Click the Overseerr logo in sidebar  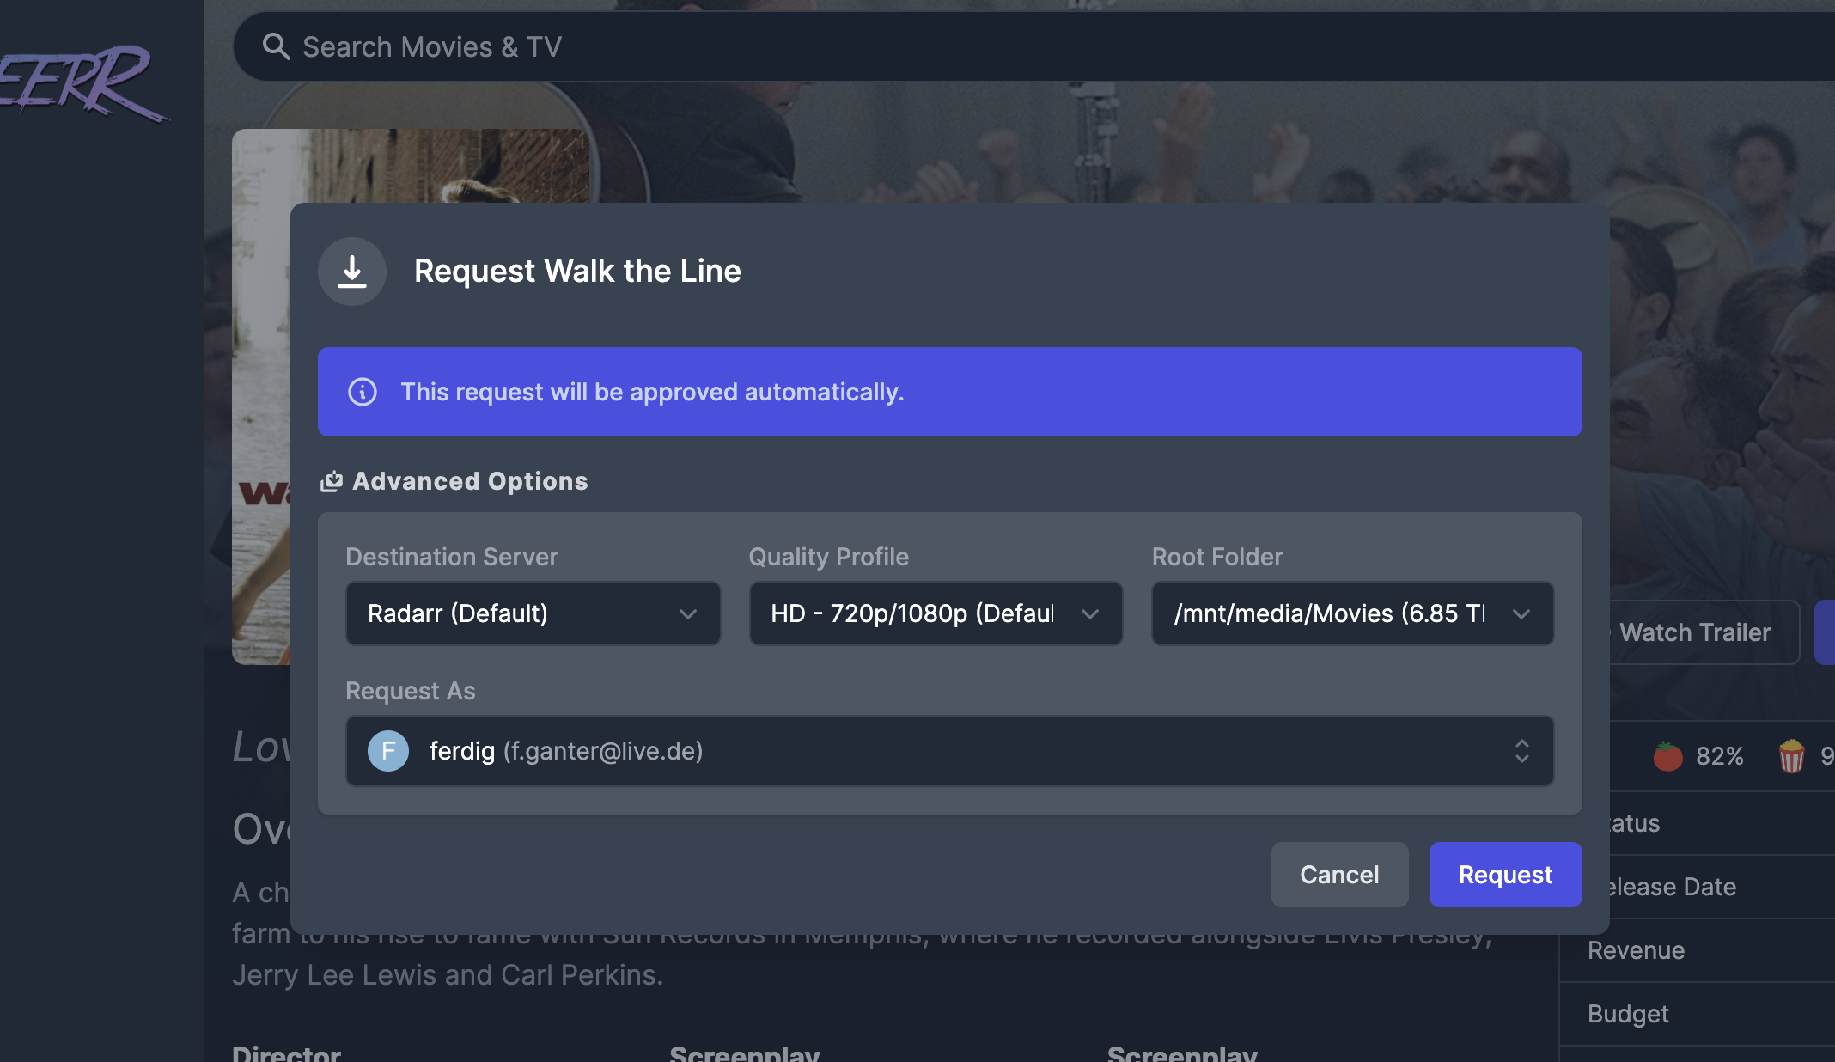click(82, 82)
